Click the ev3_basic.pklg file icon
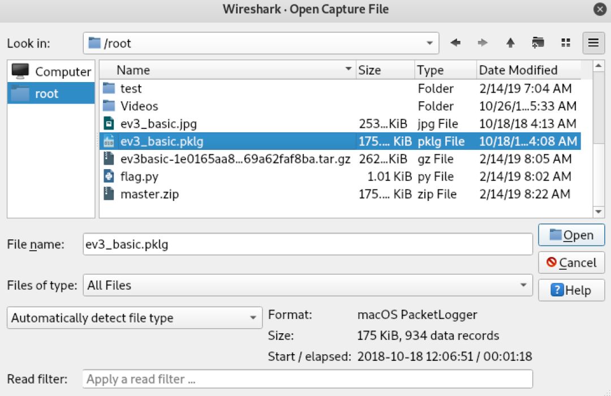The image size is (611, 396). (x=109, y=141)
